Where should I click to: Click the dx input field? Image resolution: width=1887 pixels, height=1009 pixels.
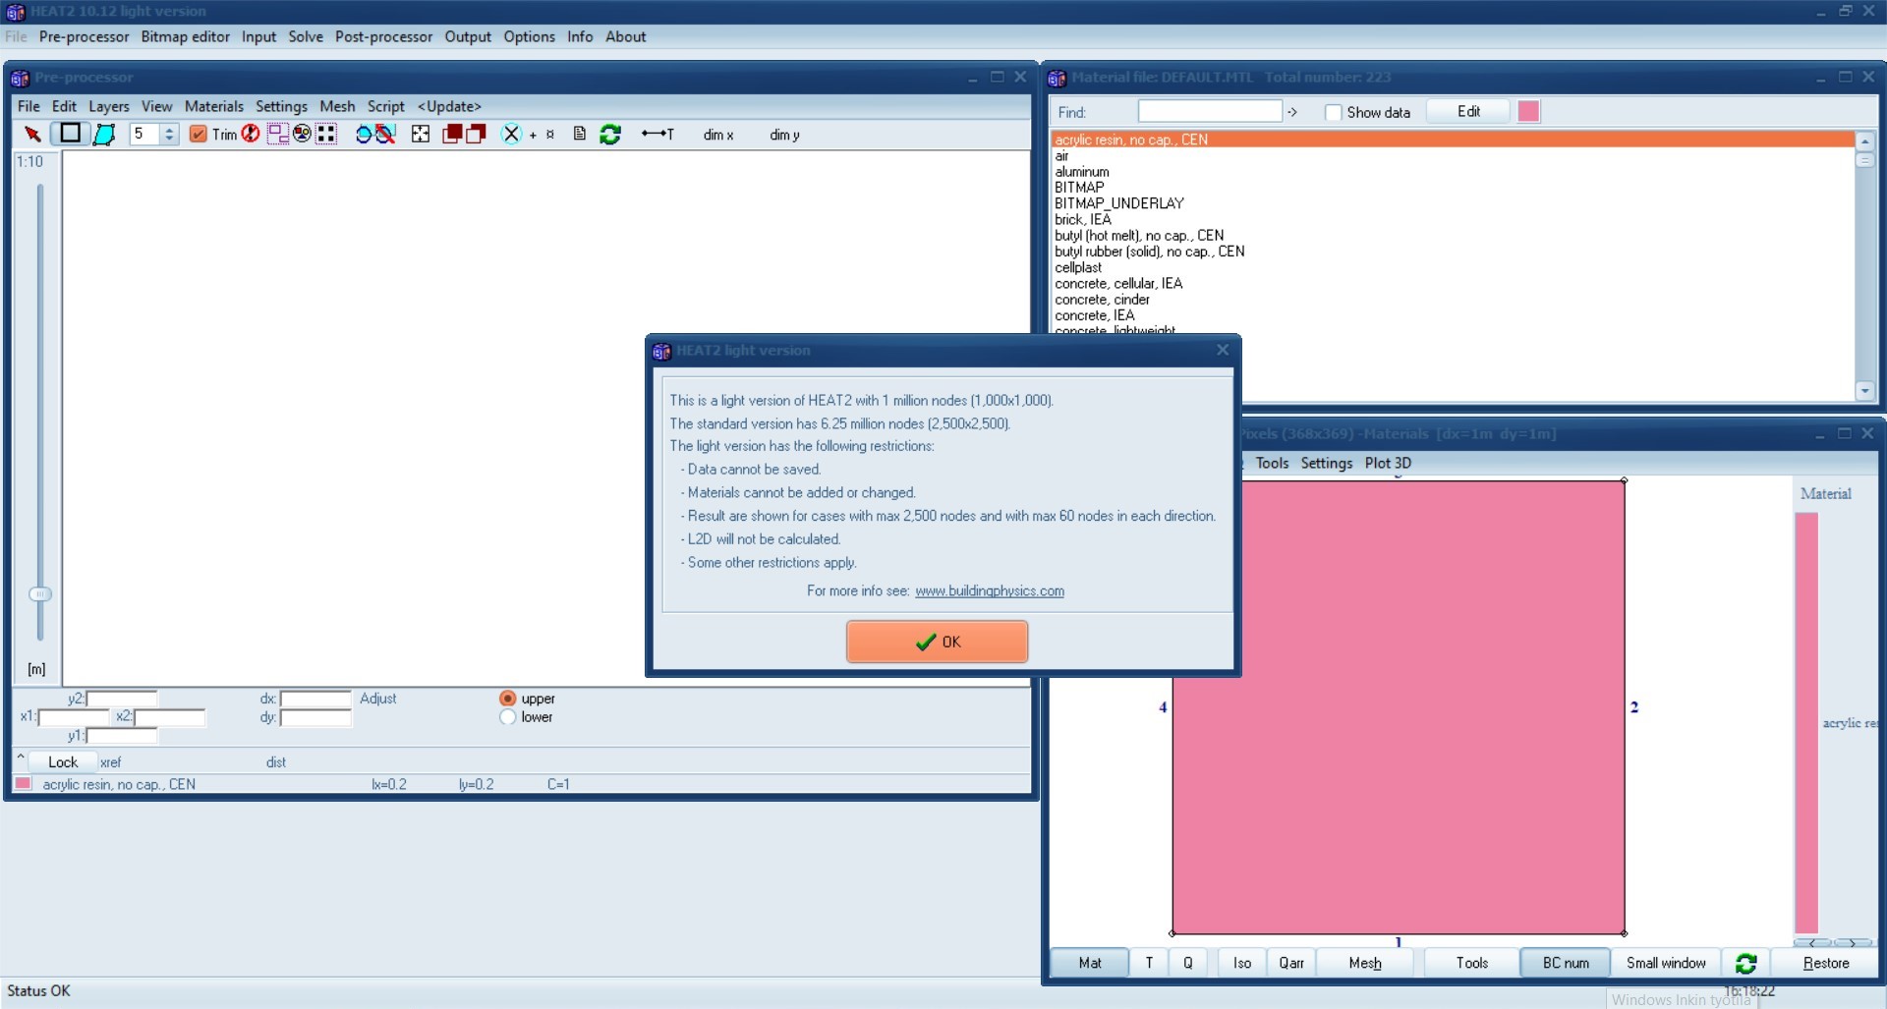[x=315, y=699]
